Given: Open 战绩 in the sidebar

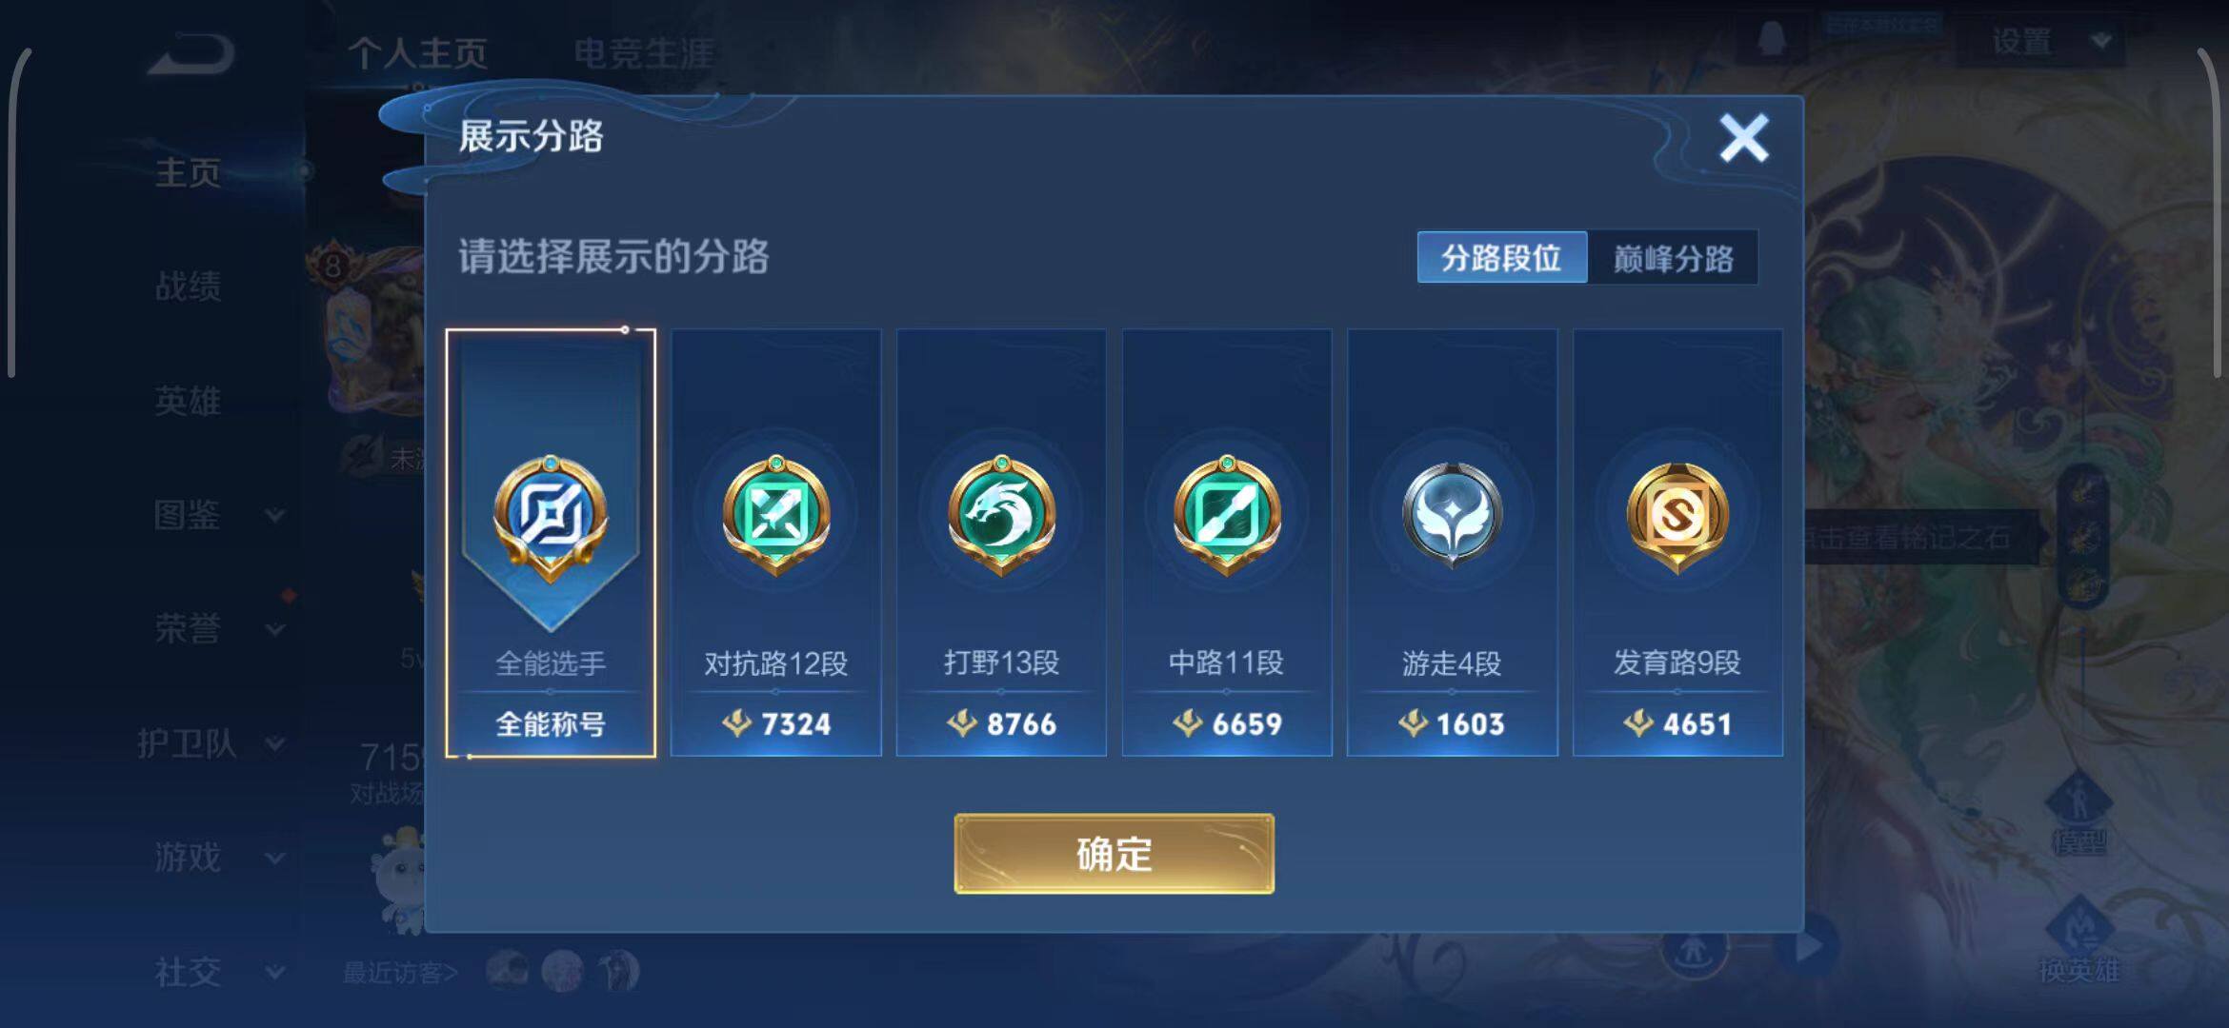Looking at the screenshot, I should [189, 286].
